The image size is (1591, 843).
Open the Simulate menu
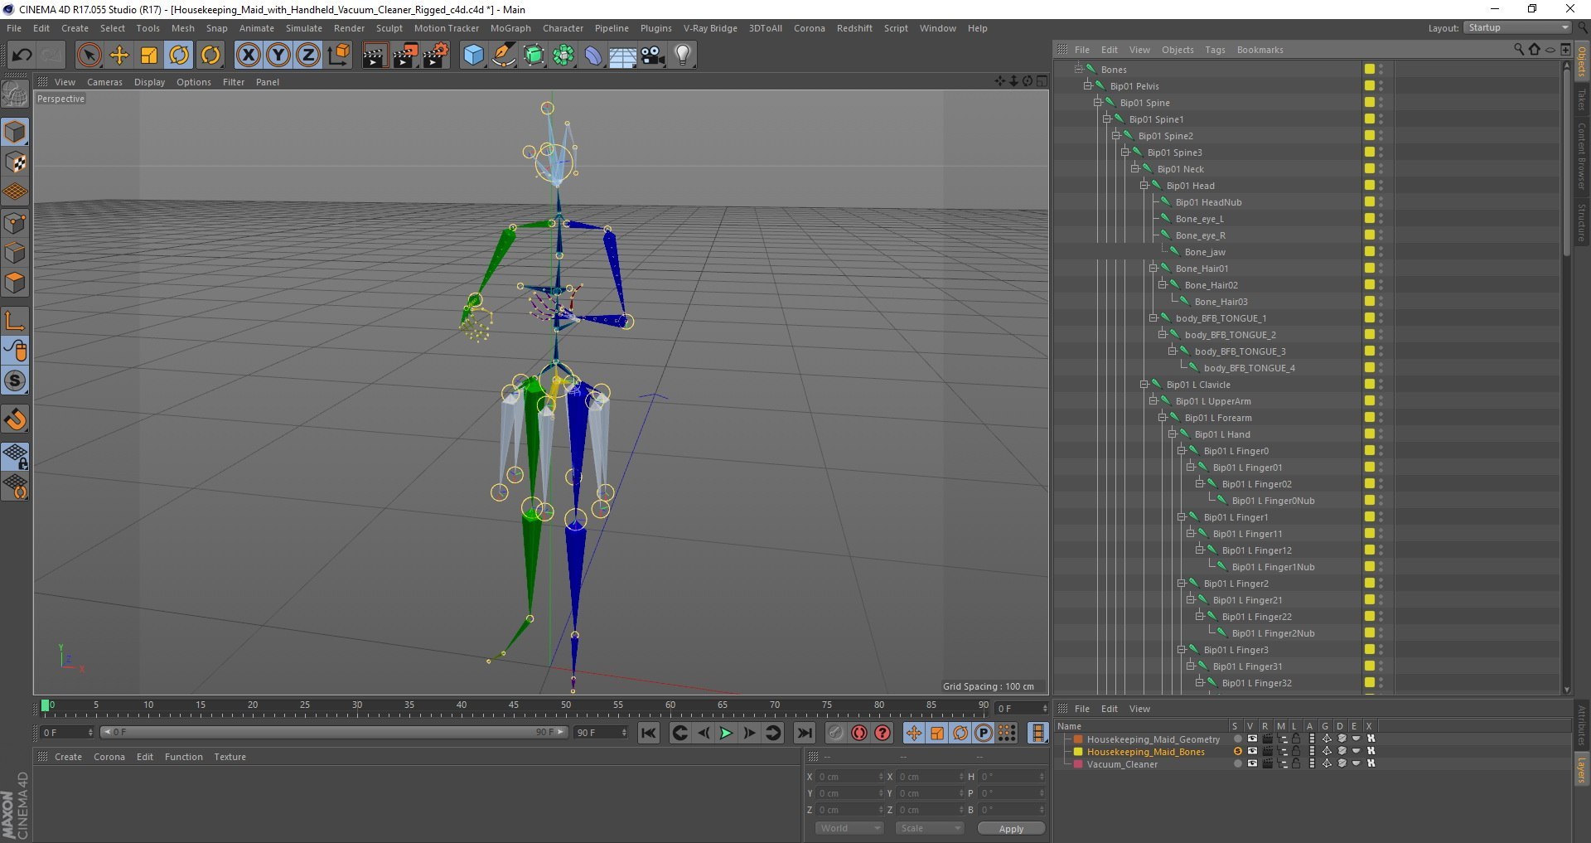click(x=304, y=28)
